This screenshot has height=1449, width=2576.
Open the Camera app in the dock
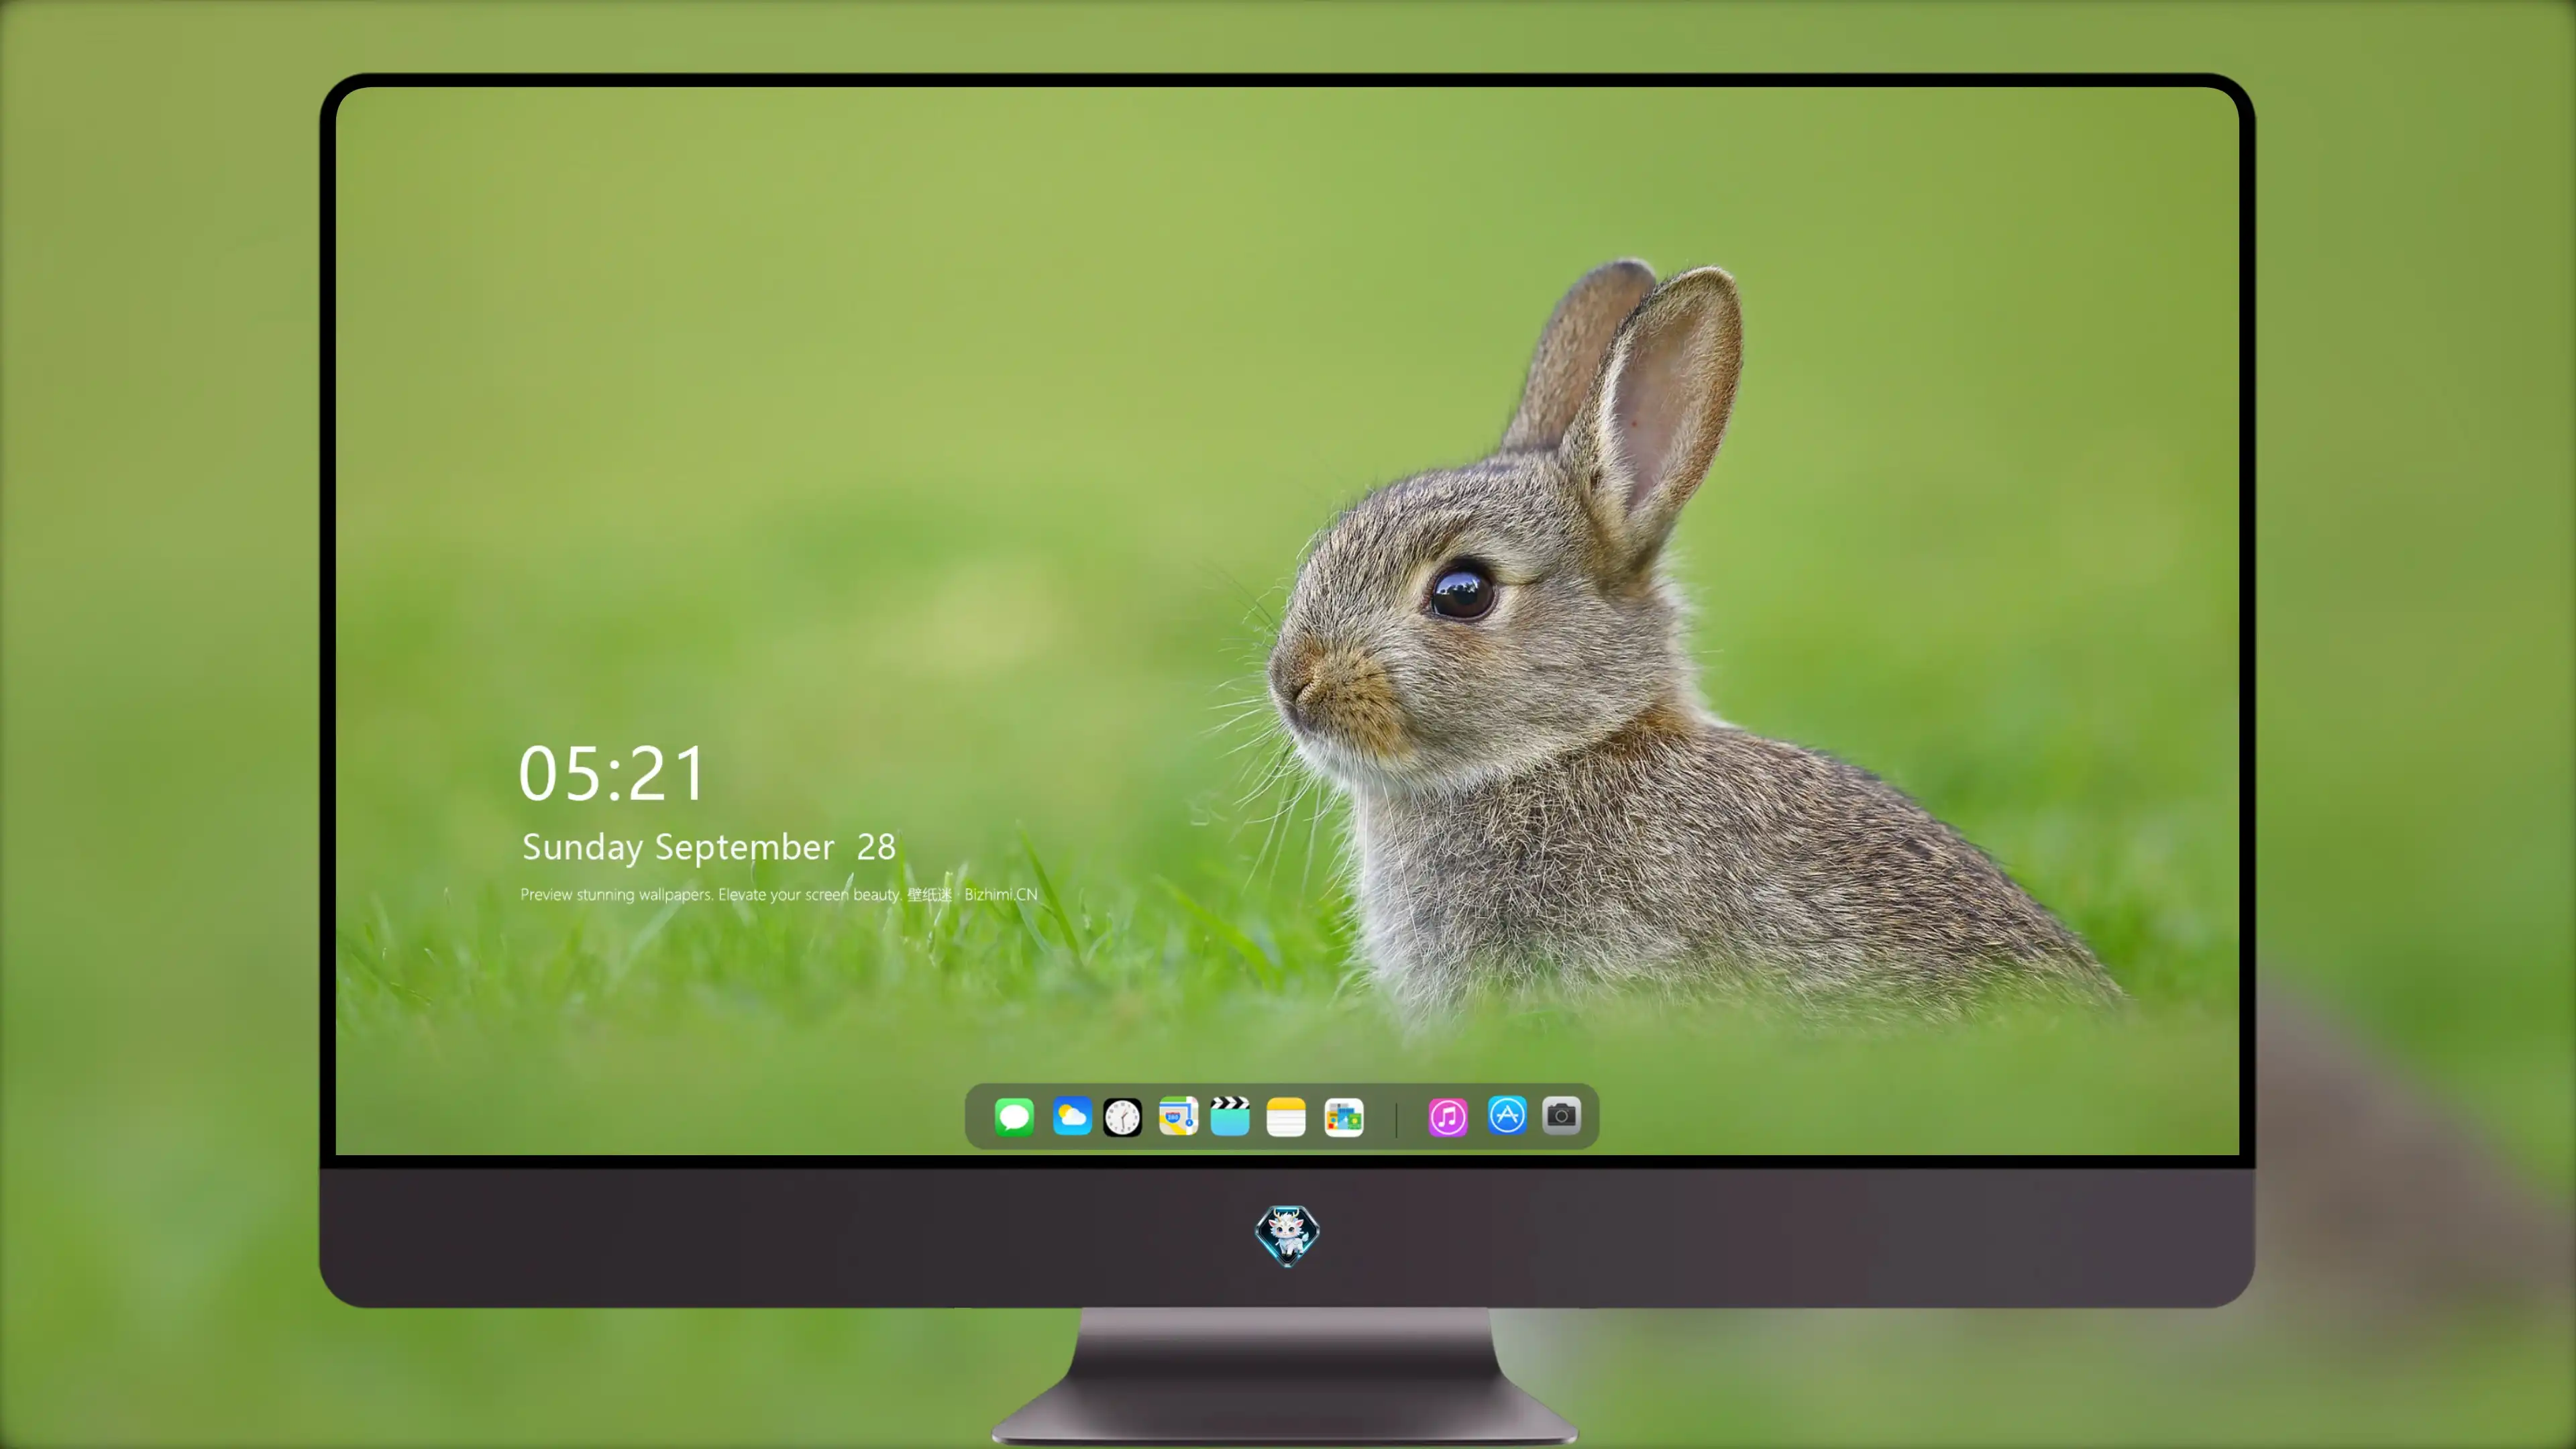point(1561,1115)
